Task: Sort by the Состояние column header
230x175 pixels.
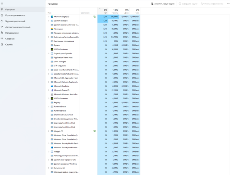Action: point(89,11)
